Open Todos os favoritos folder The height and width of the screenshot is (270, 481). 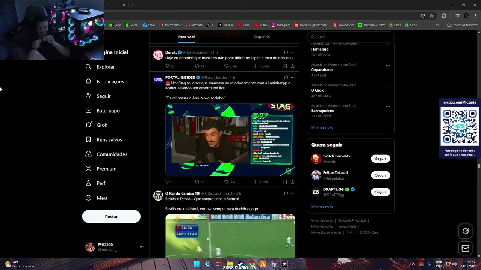tap(462, 25)
